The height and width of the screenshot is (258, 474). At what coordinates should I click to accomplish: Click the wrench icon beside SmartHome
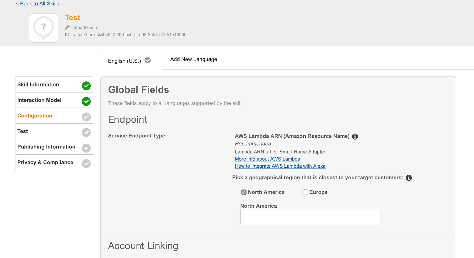coord(68,27)
